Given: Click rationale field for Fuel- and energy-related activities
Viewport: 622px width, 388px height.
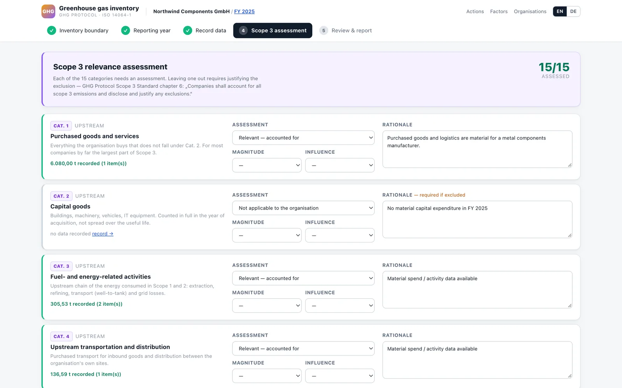Looking at the screenshot, I should [477, 290].
